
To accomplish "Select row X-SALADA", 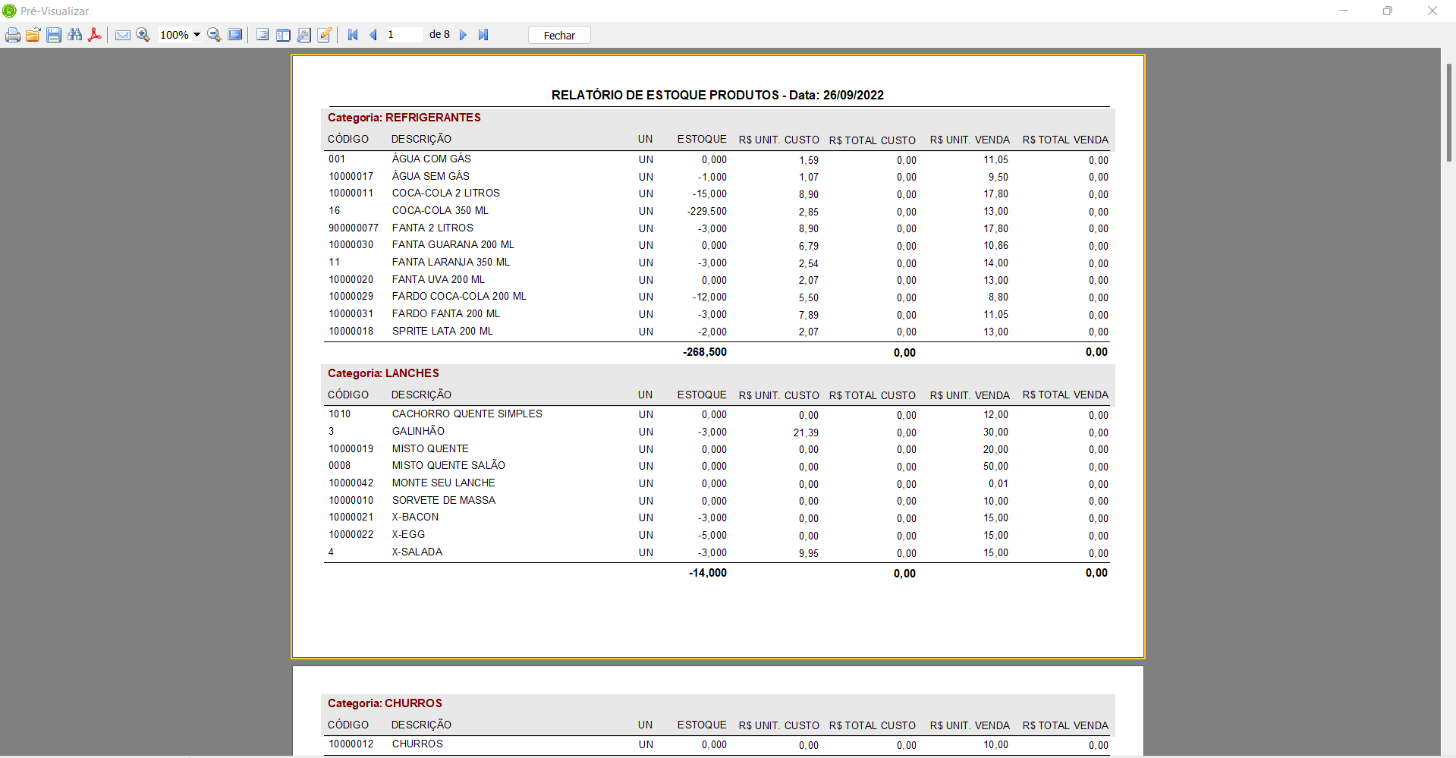I will click(x=718, y=552).
